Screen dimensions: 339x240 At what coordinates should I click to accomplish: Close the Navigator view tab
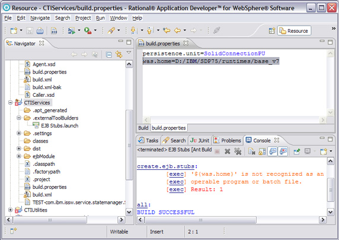tap(41, 43)
